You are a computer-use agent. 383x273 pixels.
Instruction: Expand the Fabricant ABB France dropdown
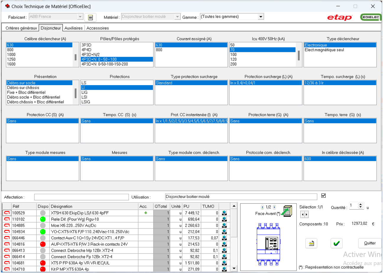tap(80, 17)
